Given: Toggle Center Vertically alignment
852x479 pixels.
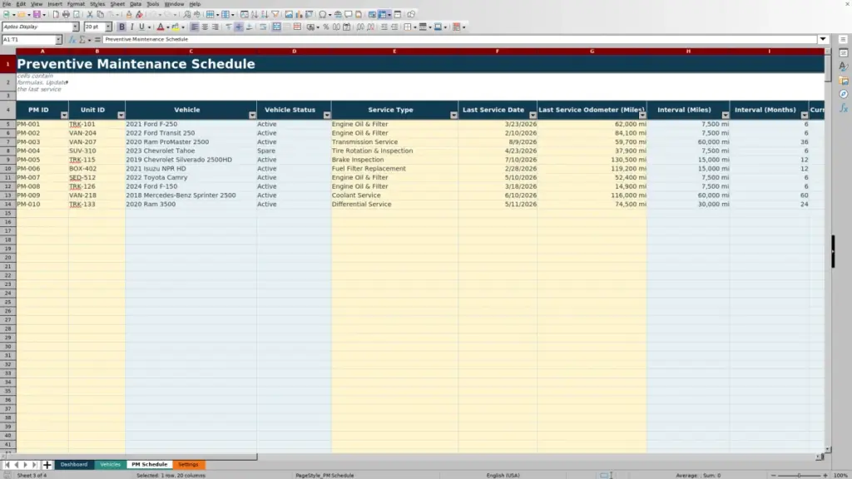Looking at the screenshot, I should coord(239,27).
